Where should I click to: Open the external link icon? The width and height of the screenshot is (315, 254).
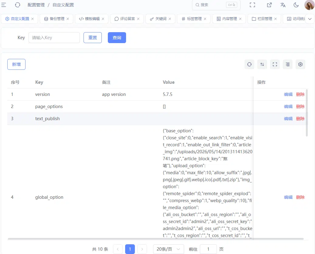coord(269,5)
